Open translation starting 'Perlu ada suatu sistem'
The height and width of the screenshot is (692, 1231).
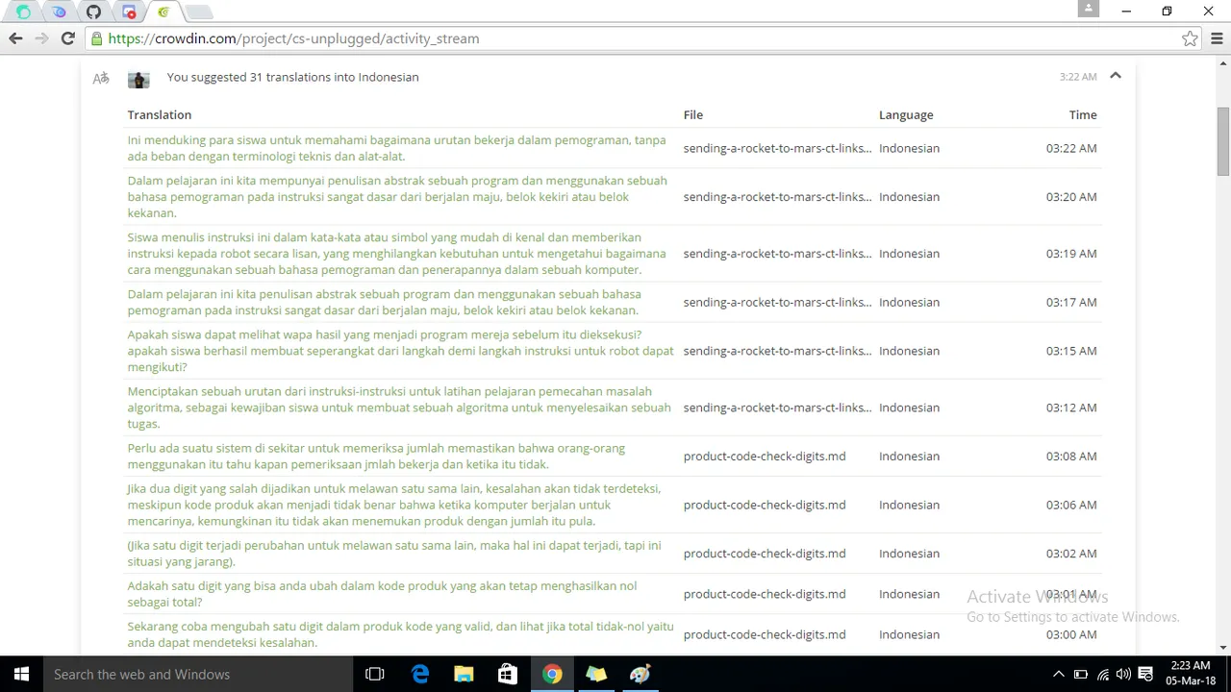point(376,457)
